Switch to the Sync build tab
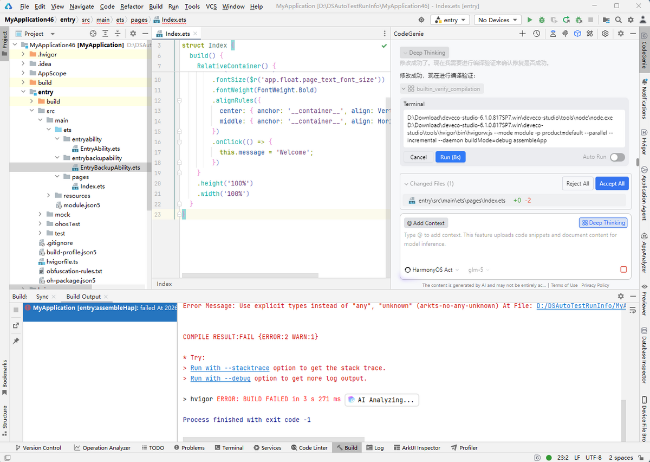650x462 pixels. pos(42,297)
